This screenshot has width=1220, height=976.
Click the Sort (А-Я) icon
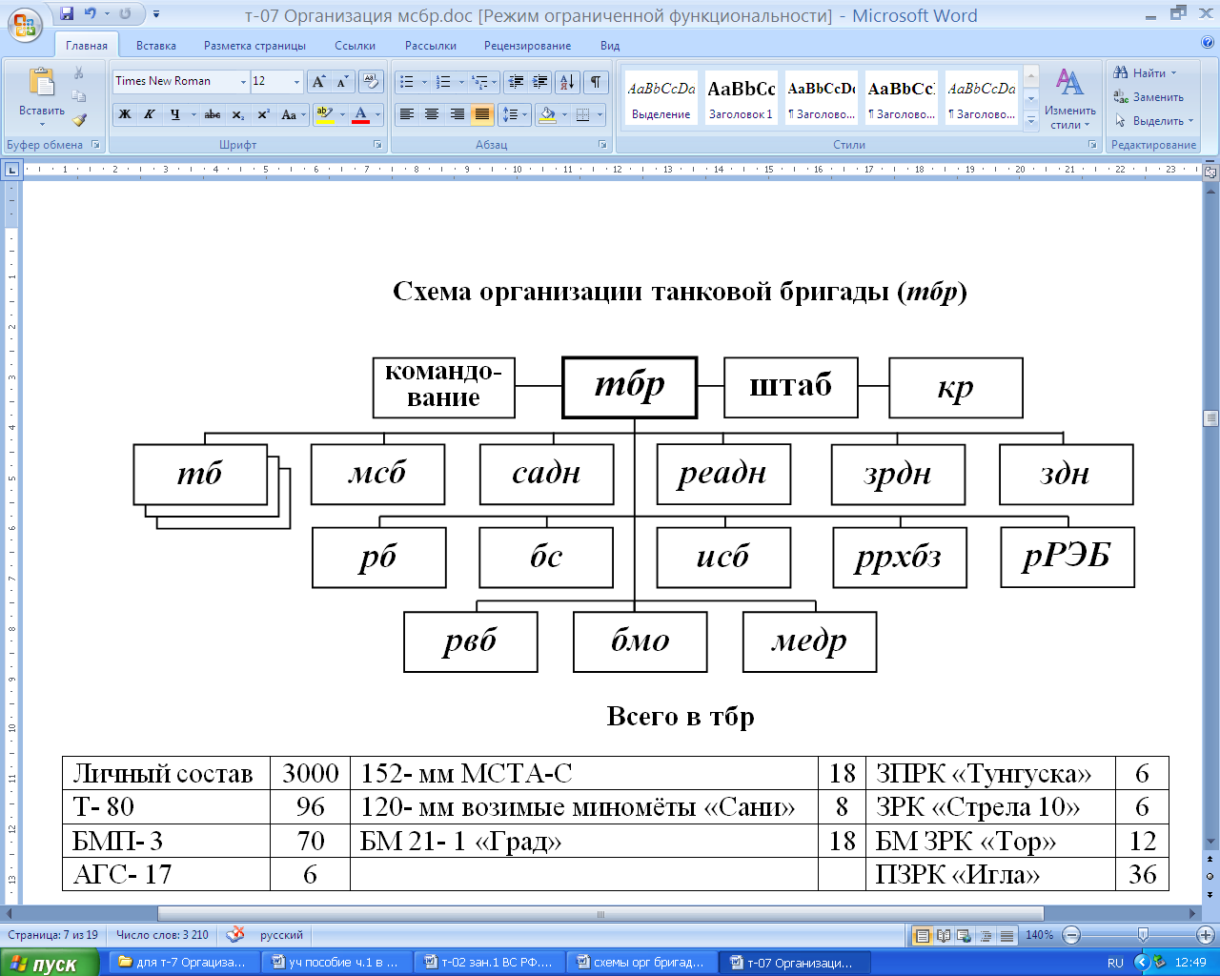click(566, 82)
